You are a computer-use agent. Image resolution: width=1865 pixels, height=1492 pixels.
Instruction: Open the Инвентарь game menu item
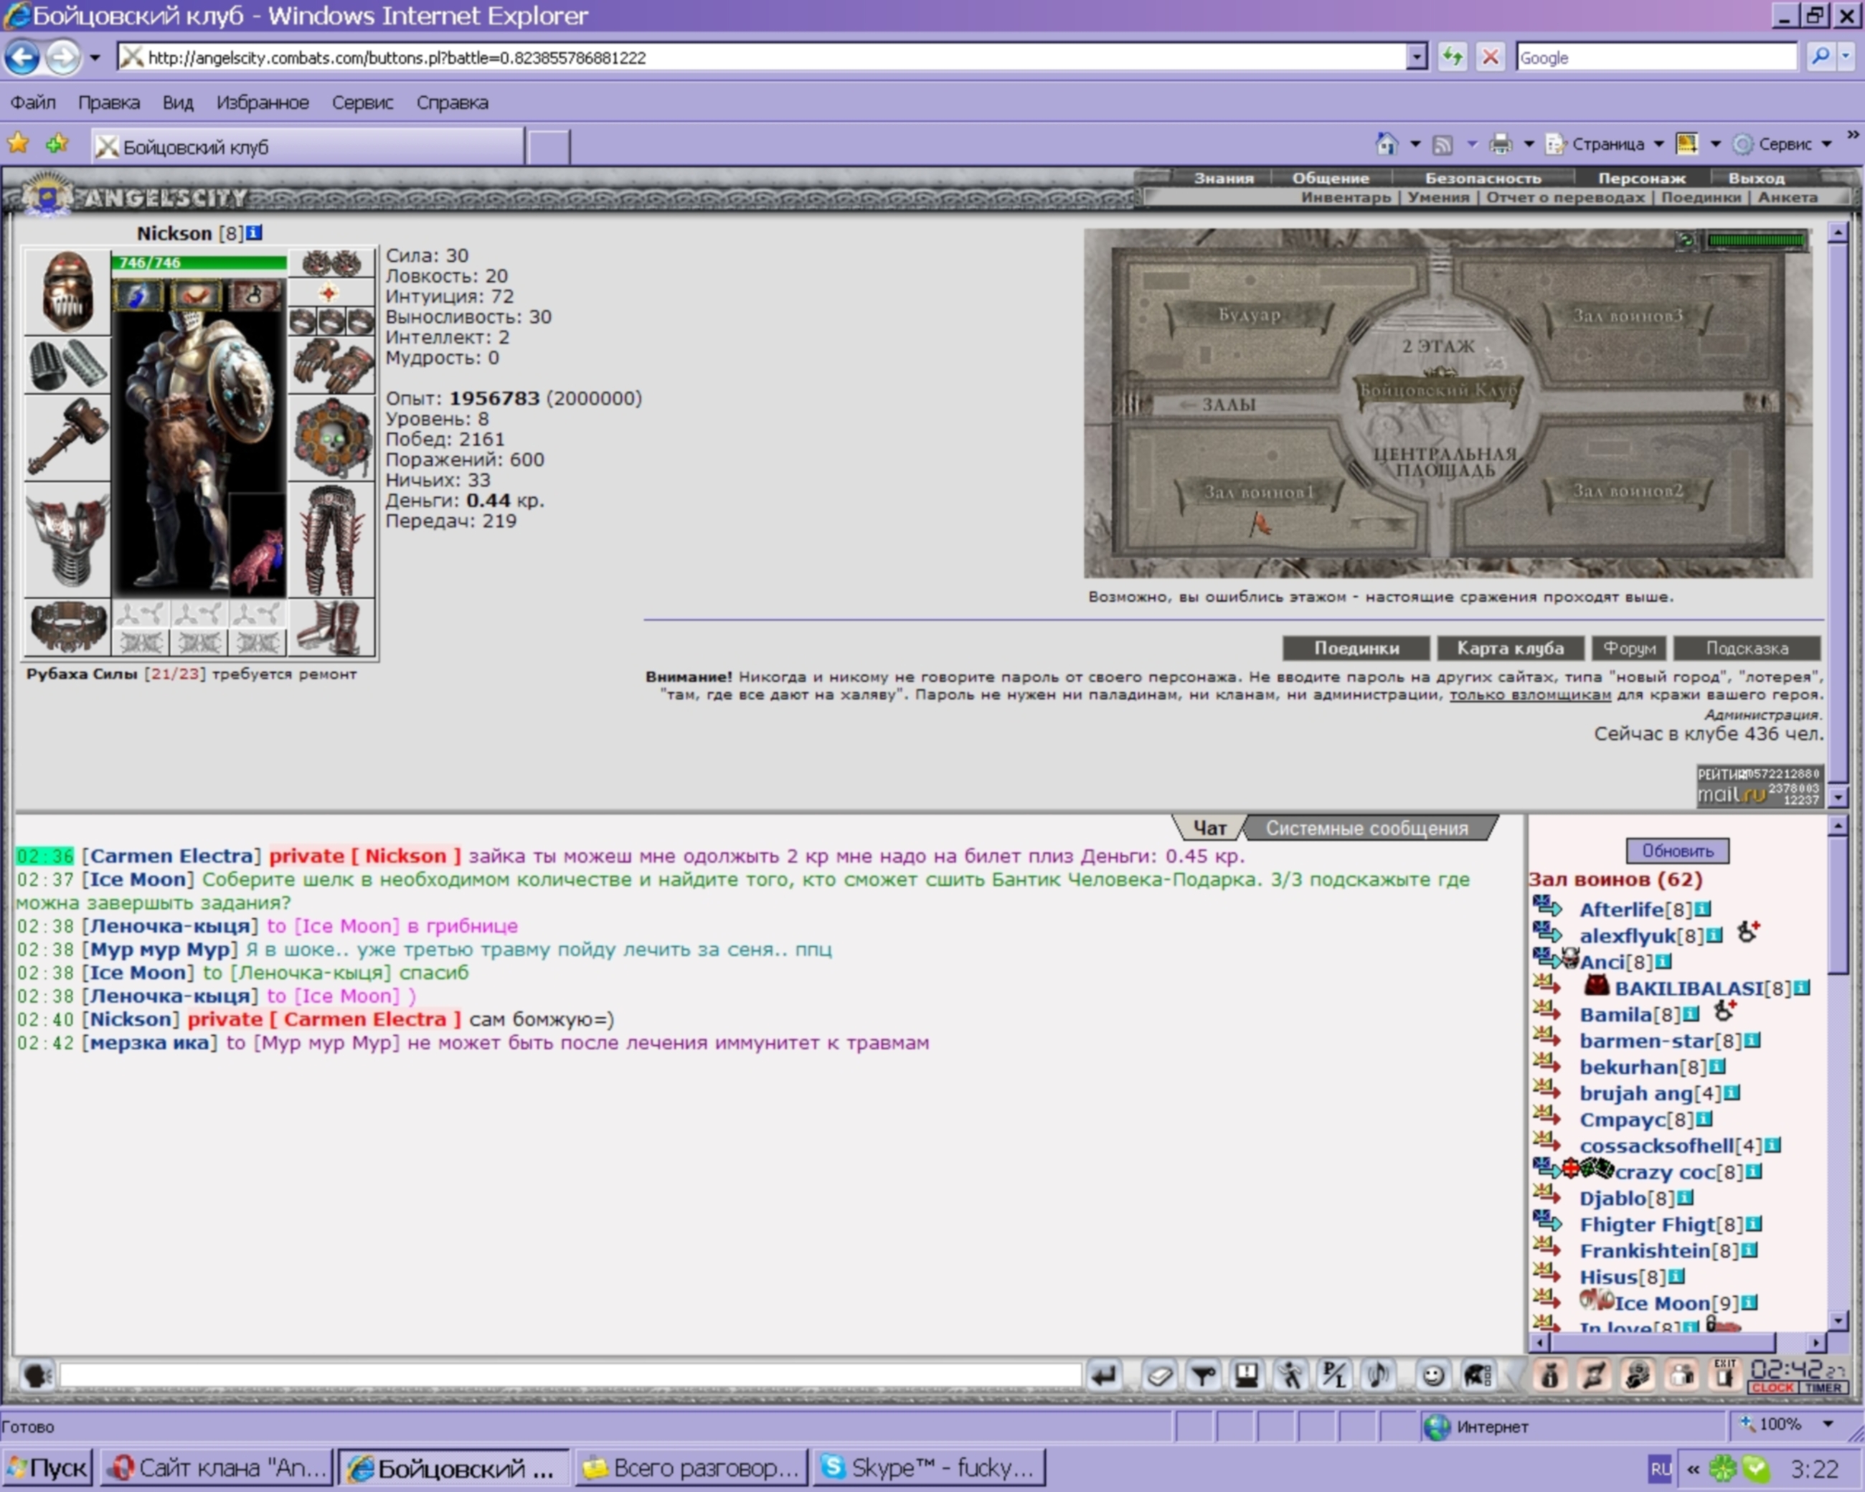coord(1345,197)
